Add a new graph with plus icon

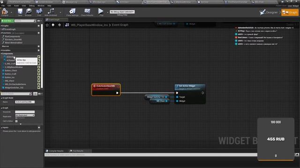click(38, 26)
